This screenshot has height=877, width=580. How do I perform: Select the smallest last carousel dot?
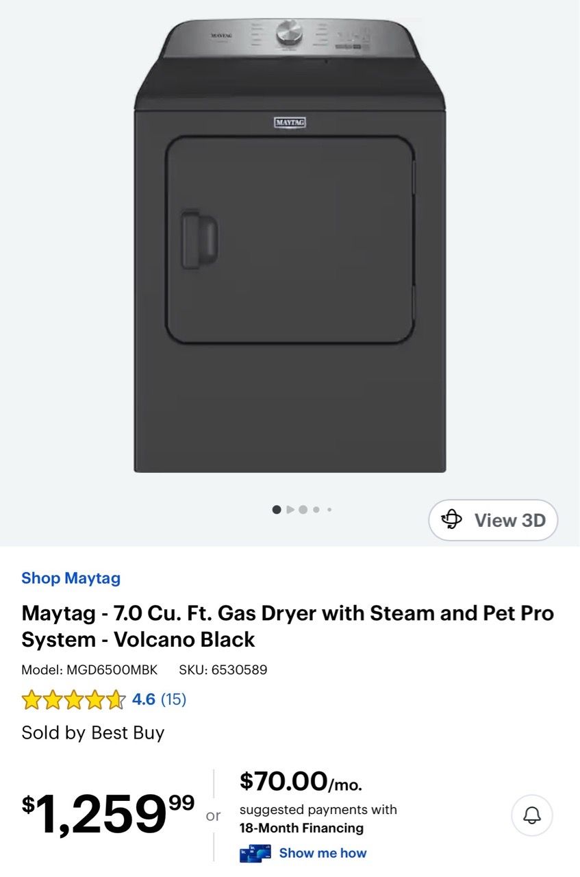tap(329, 510)
